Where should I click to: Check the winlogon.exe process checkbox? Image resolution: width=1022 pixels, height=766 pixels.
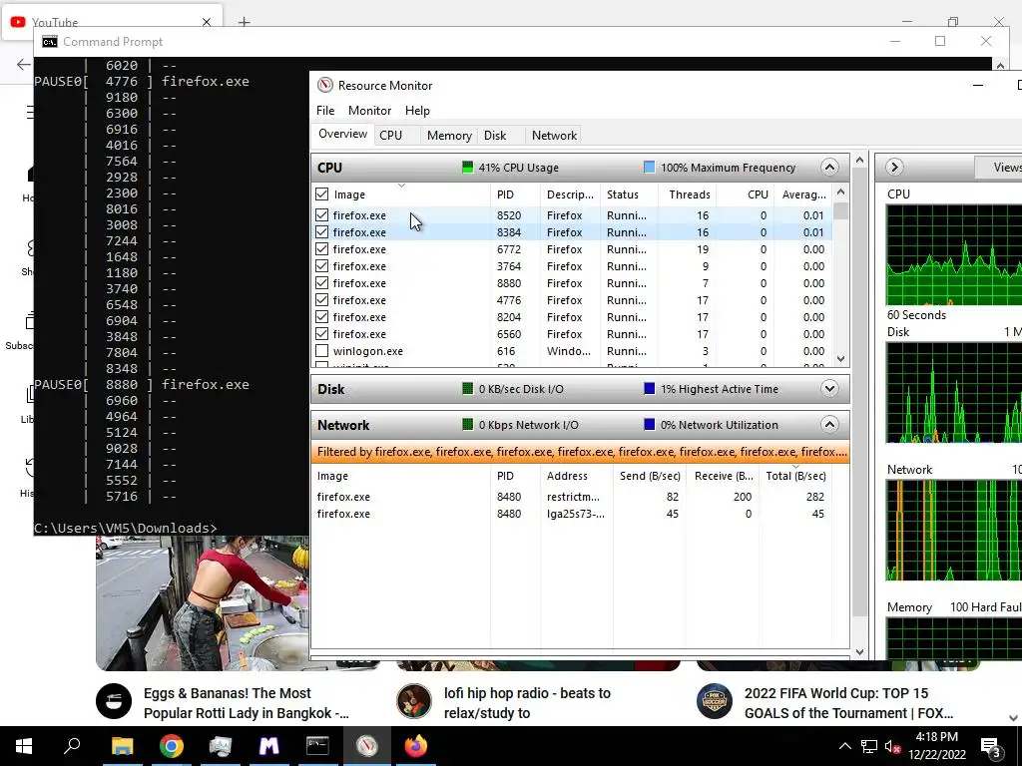[322, 350]
